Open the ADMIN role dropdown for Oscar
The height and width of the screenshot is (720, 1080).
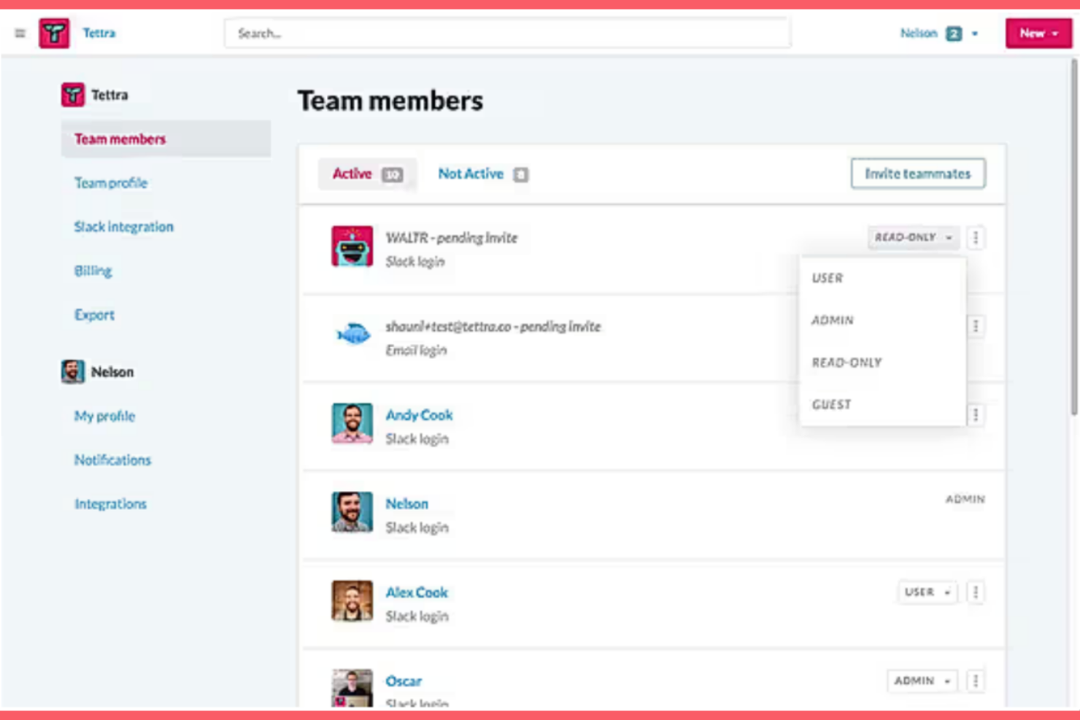click(x=922, y=681)
